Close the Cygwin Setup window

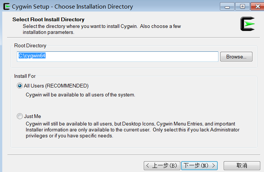(x=257, y=7)
